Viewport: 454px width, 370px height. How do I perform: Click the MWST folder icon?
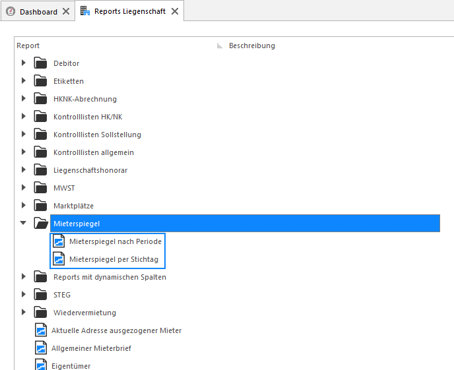(x=40, y=187)
